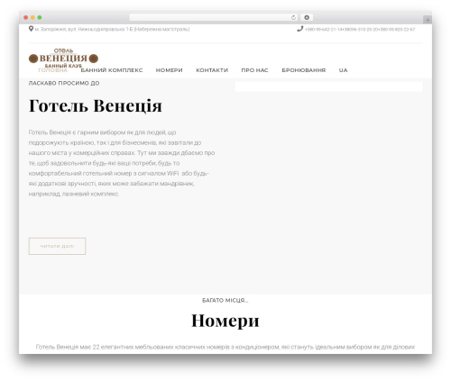Click the phone numbers in the top bar

click(x=360, y=30)
